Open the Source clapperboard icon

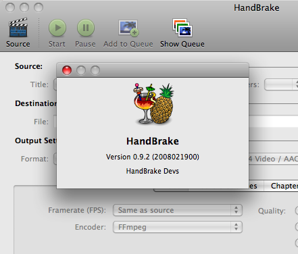18,28
